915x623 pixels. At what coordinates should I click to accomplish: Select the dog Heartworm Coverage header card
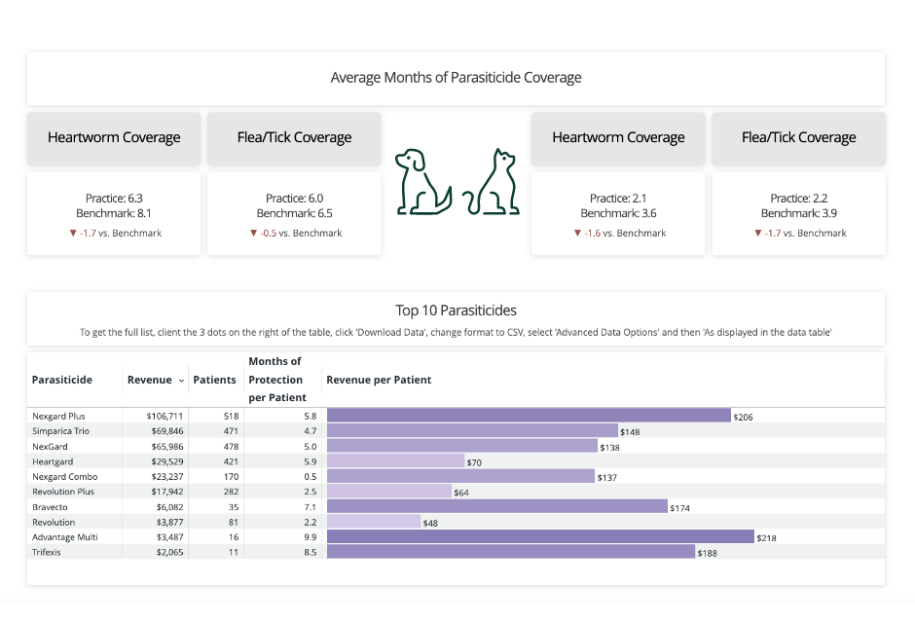[114, 138]
